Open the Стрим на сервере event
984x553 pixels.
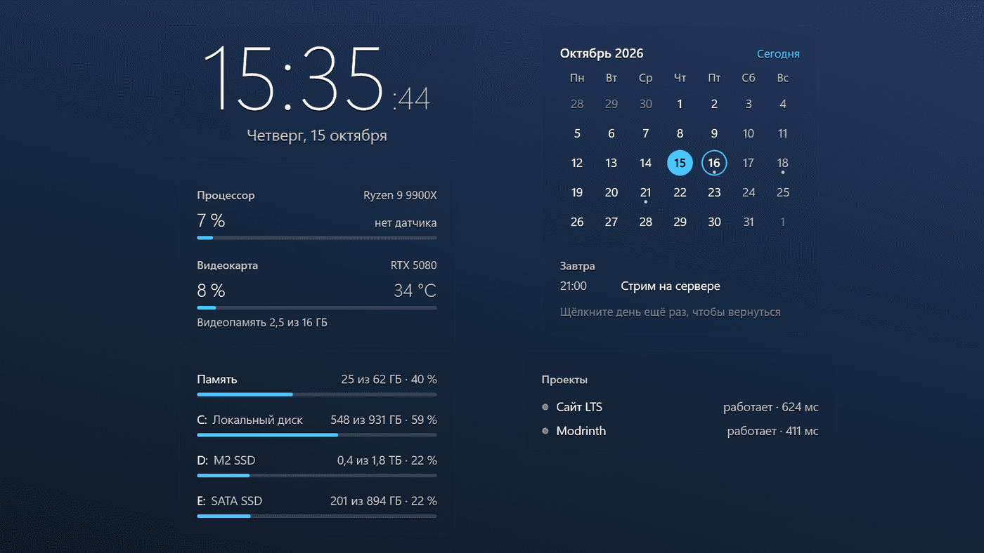pyautogui.click(x=671, y=286)
